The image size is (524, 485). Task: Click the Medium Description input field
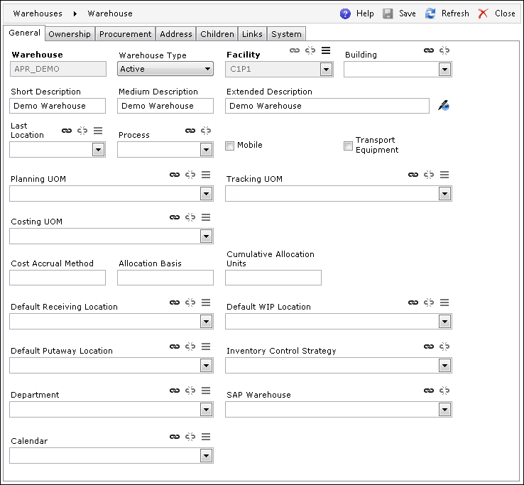click(165, 106)
